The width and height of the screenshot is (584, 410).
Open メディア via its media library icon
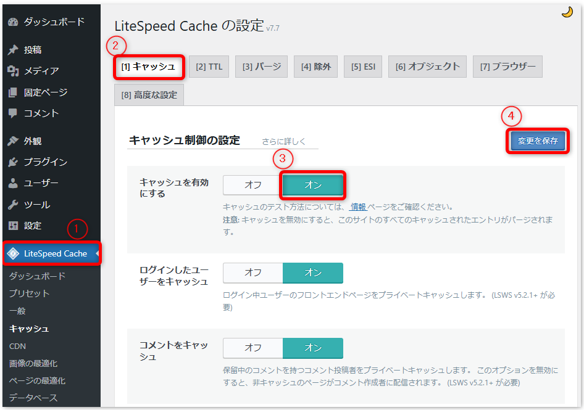(14, 68)
